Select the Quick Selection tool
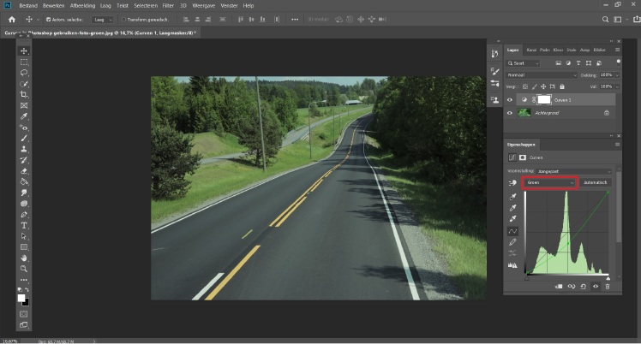The image size is (641, 344). click(24, 84)
